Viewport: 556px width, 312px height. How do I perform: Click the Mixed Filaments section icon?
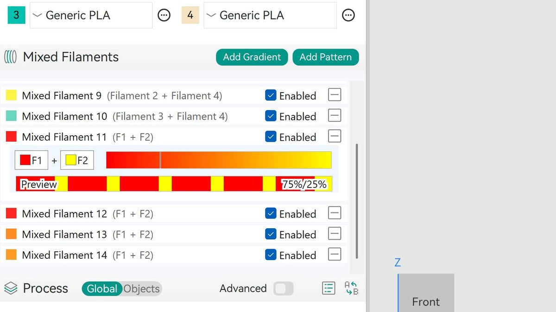[11, 57]
